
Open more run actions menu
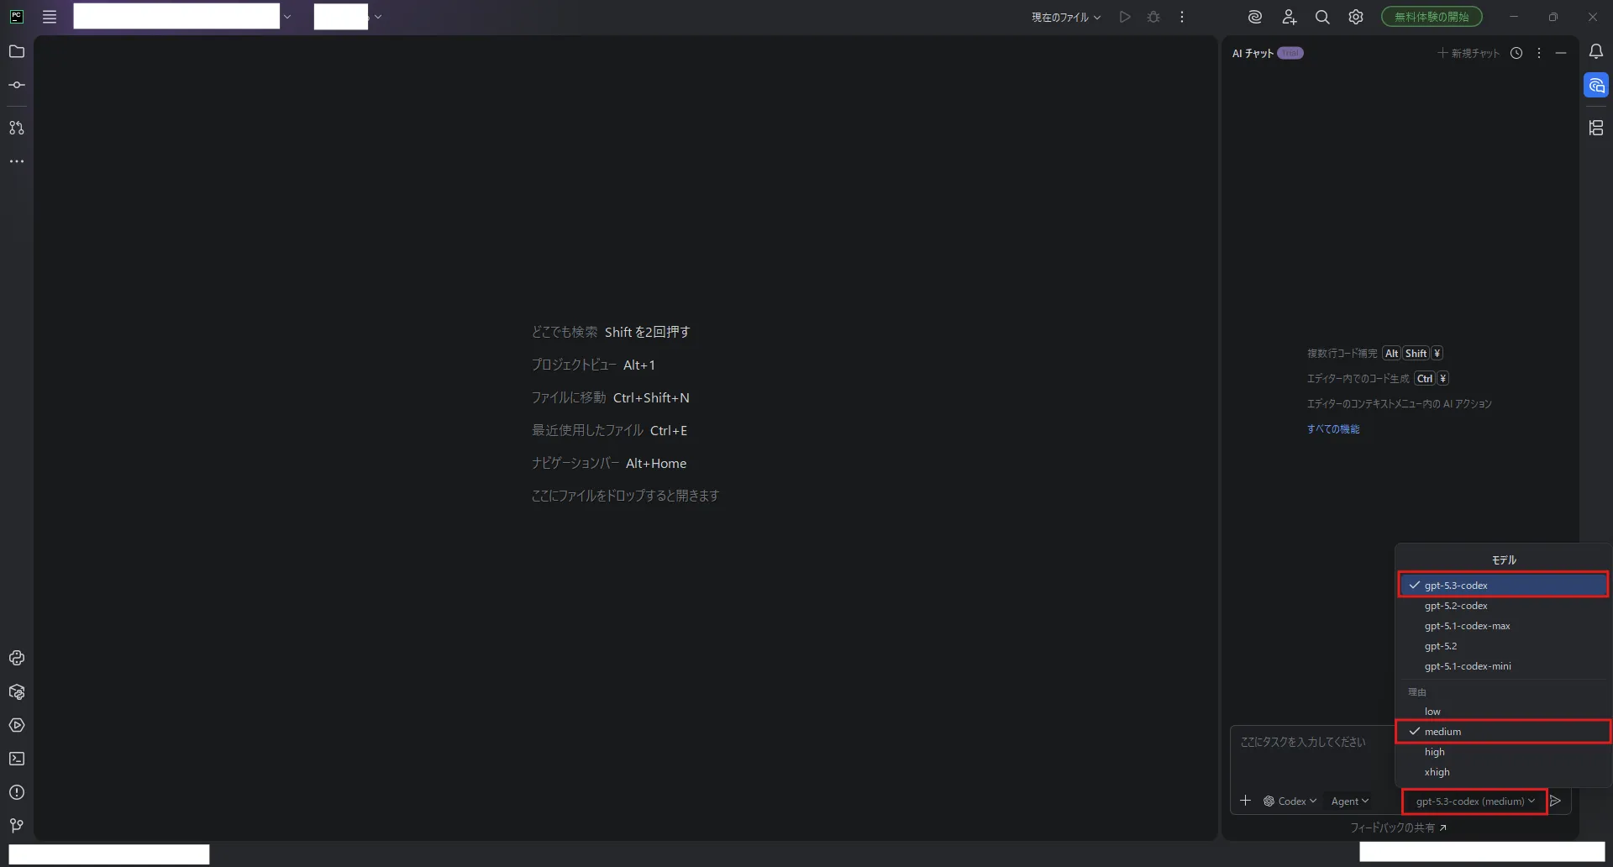click(x=1182, y=17)
